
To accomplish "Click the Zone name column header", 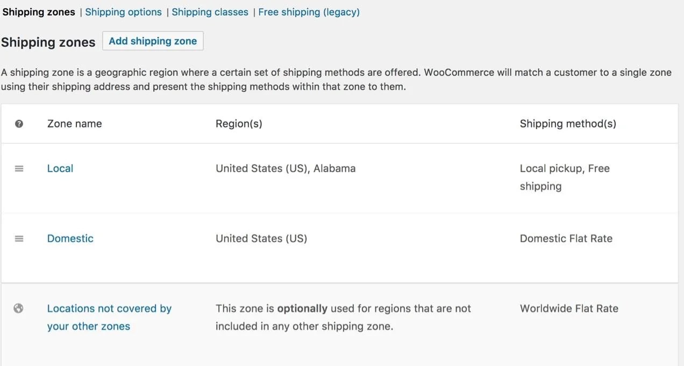I will click(x=74, y=123).
